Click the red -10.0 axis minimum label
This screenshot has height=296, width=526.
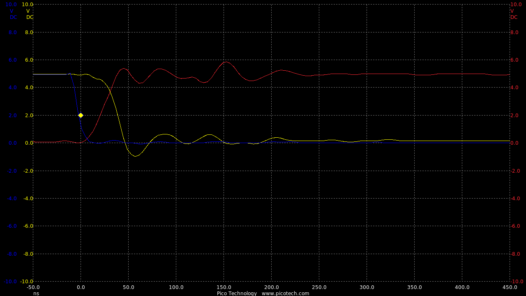point(517,282)
